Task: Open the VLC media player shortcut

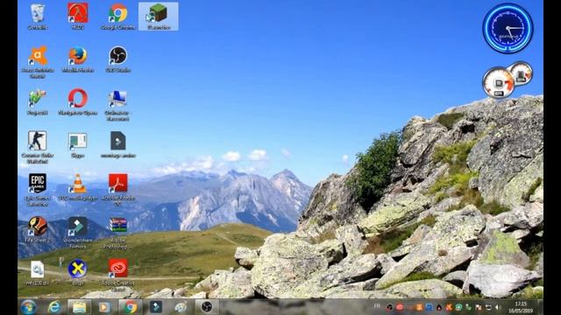Action: (x=78, y=187)
